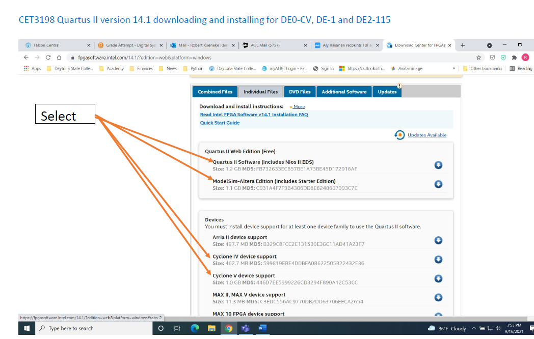This screenshot has width=534, height=339.
Task: Open the Python bookmark folder
Action: click(x=193, y=68)
